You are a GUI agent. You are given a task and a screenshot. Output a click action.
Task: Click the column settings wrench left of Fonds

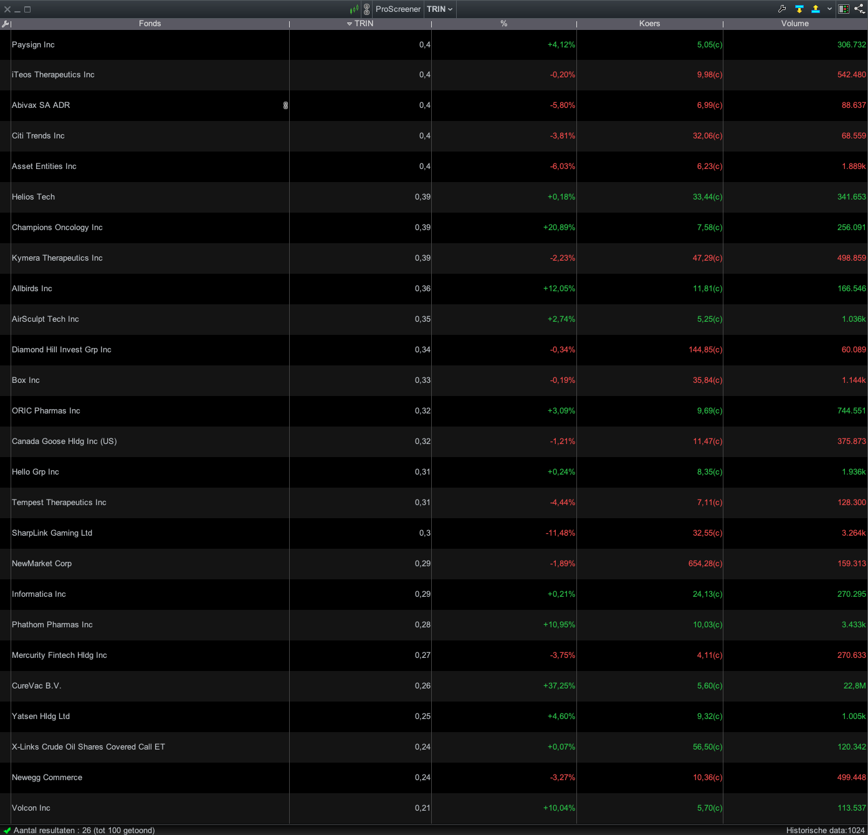[x=6, y=24]
